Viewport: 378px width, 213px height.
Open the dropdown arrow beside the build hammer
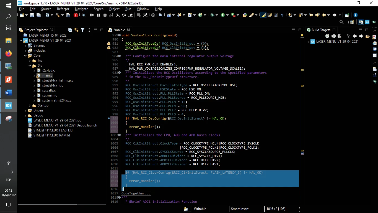click(x=62, y=15)
